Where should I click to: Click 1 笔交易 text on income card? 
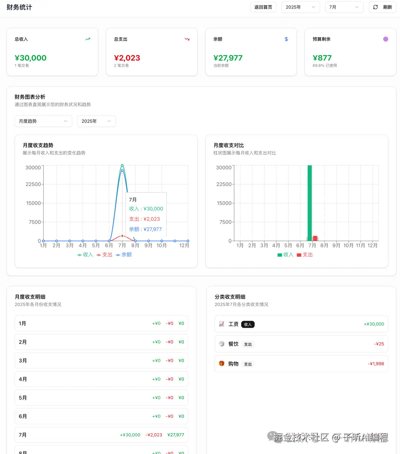point(22,66)
